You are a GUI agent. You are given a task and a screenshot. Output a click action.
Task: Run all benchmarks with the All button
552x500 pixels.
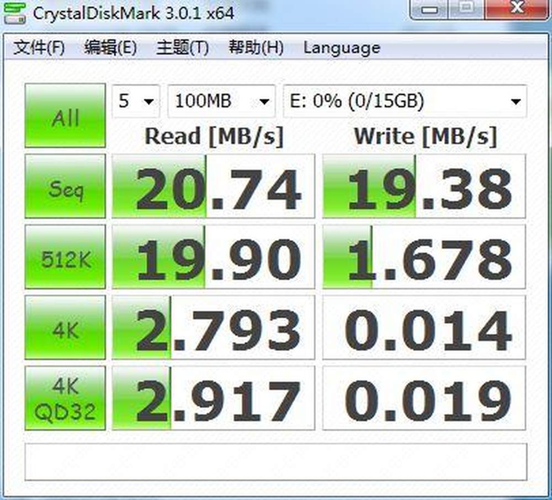65,115
